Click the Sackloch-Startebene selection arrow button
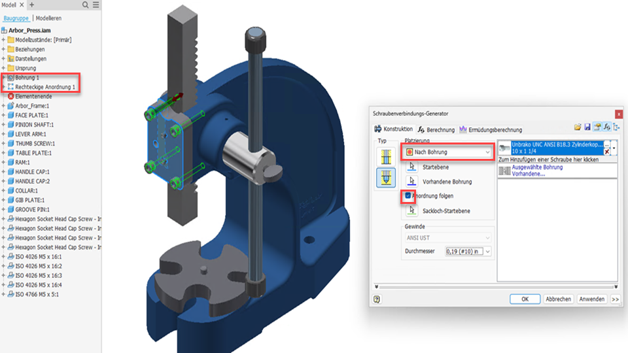628x353 pixels. tap(411, 210)
